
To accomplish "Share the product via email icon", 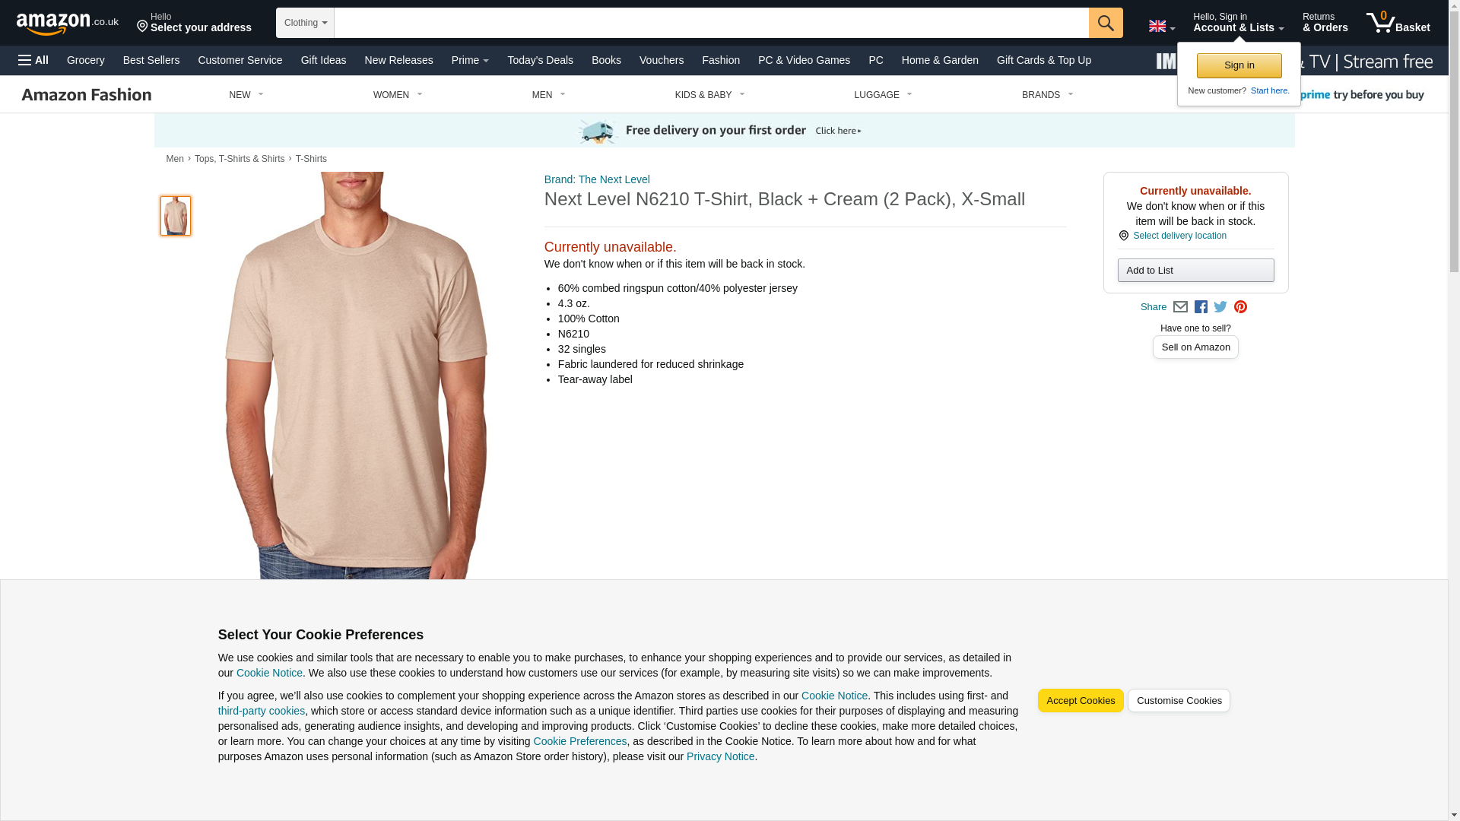I will (1180, 307).
